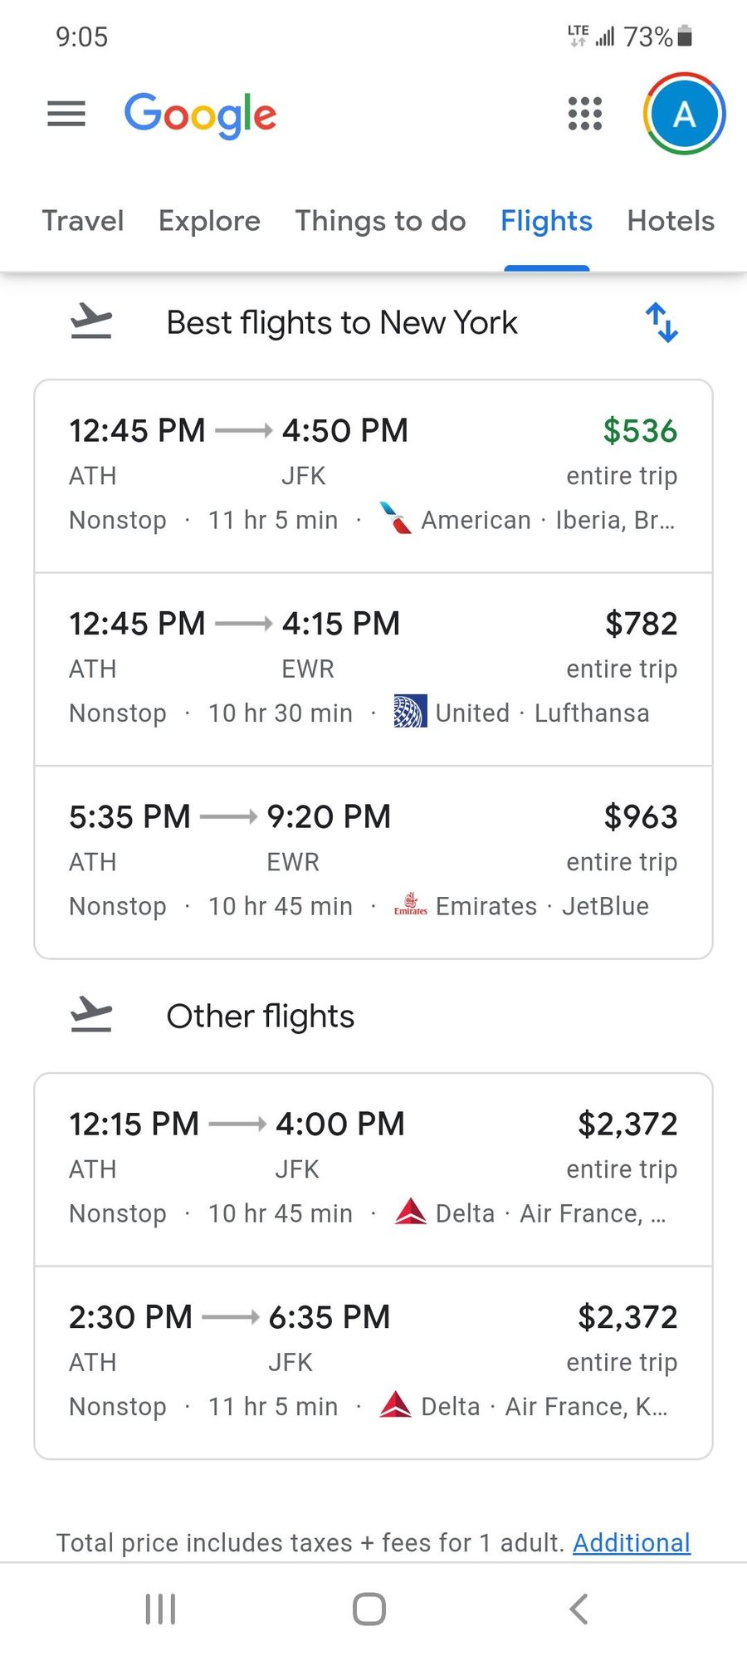Open the Additional fees link
747x1661 pixels.
pos(632,1543)
